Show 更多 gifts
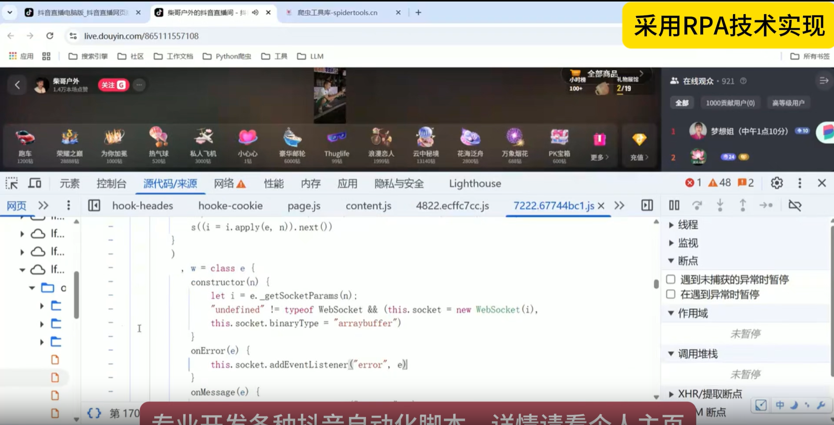The height and width of the screenshot is (425, 834). pyautogui.click(x=599, y=146)
